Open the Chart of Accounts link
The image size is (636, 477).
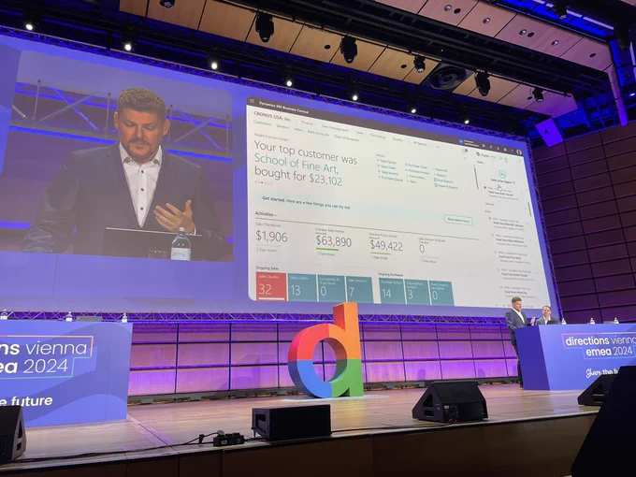pos(346,137)
